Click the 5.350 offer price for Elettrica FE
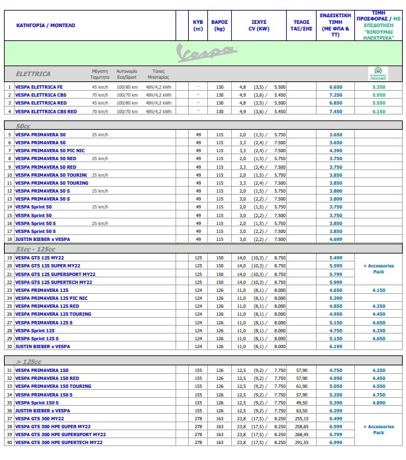Screen dimensions: 406x460 (x=379, y=87)
